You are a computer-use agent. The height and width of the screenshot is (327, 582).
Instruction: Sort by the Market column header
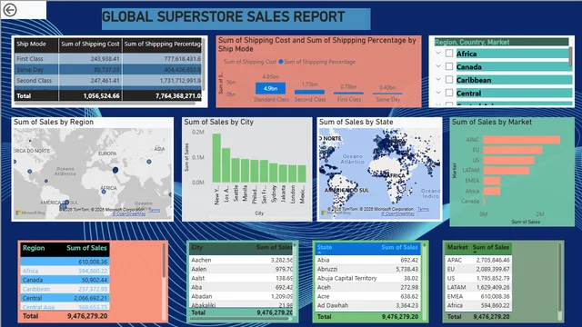(457, 247)
